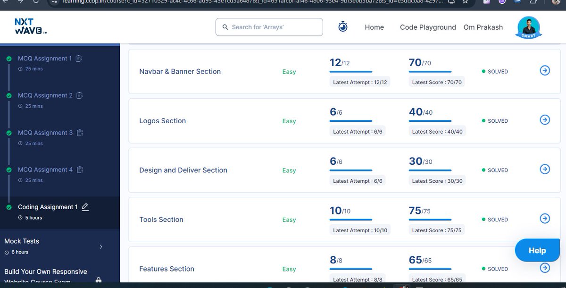This screenshot has height=288, width=566.
Task: Click the ZIP extension icon in browser toolbar
Action: tap(517, 2)
